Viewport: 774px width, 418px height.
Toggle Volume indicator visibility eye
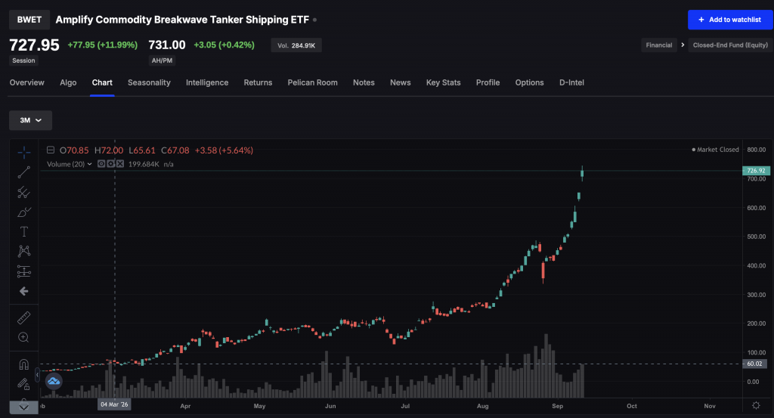tap(101, 164)
